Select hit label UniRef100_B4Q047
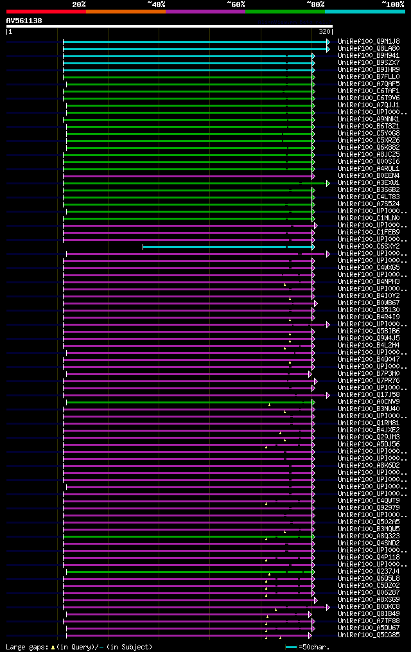 (x=369, y=360)
